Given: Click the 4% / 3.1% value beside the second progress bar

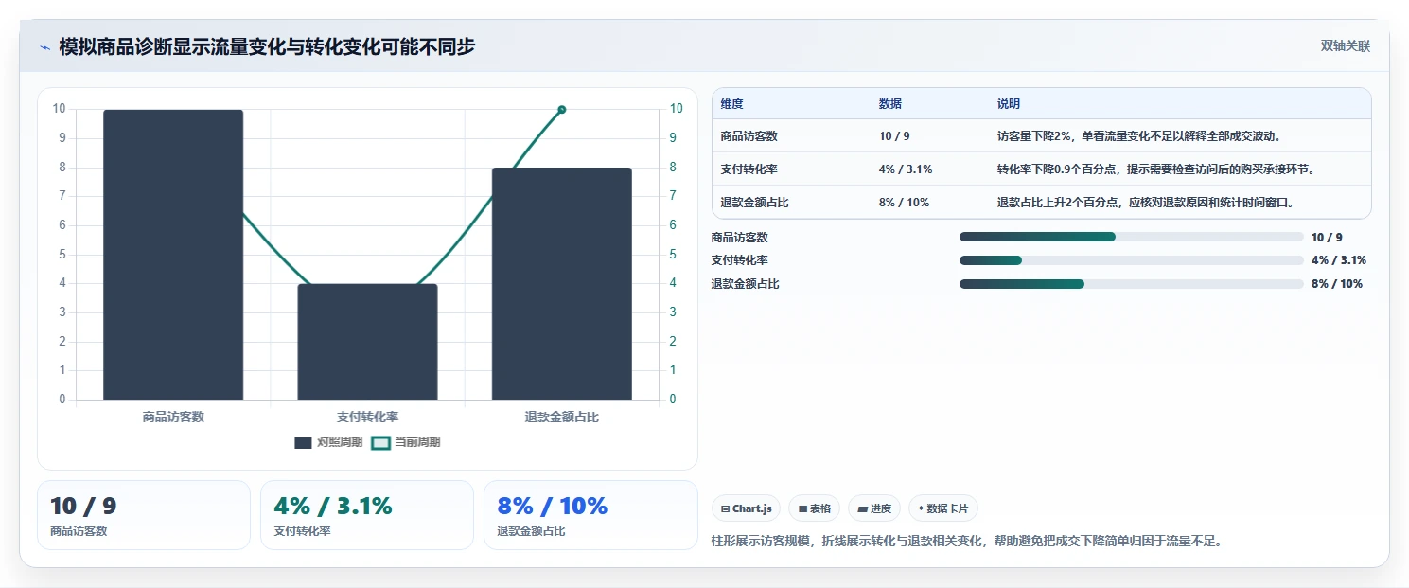Looking at the screenshot, I should (x=1339, y=260).
